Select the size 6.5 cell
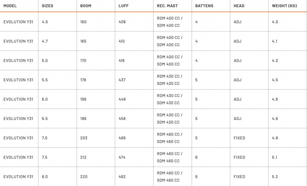The width and height of the screenshot is (307, 186). [45, 118]
